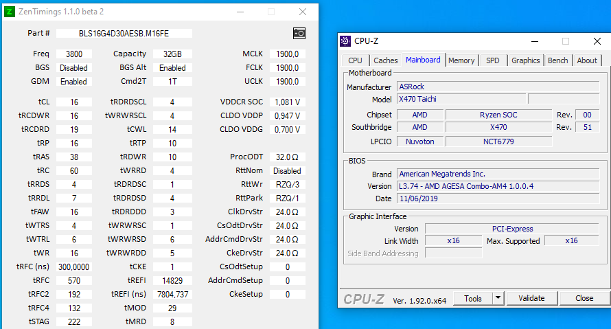
Task: Click the ProcODT value 32.0 Ω
Action: pyautogui.click(x=287, y=157)
